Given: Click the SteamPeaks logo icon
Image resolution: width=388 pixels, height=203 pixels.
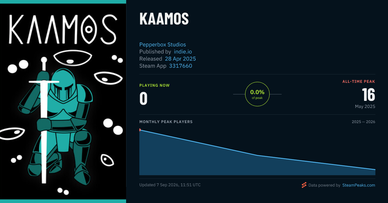Looking at the screenshot, I should (304, 185).
